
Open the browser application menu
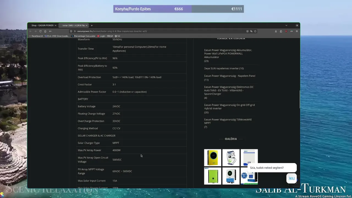pos(297,31)
